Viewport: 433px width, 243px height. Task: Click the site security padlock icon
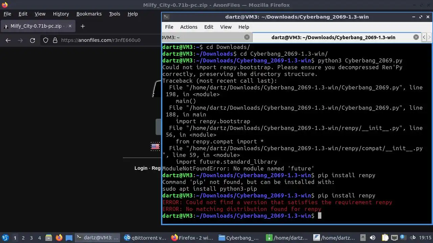[55, 40]
